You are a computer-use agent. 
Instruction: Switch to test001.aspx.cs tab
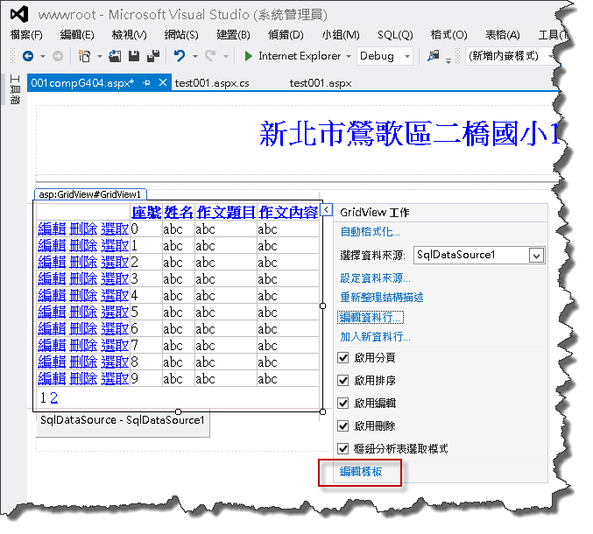(x=212, y=83)
